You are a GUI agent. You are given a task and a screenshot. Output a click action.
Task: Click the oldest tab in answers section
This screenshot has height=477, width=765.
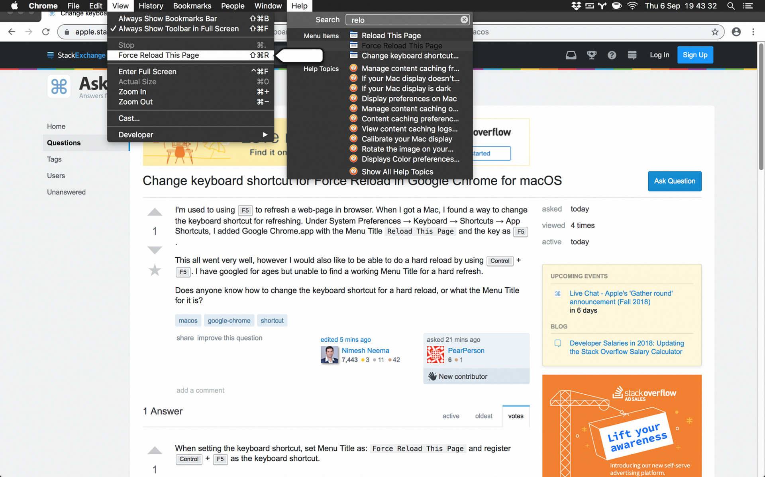483,415
